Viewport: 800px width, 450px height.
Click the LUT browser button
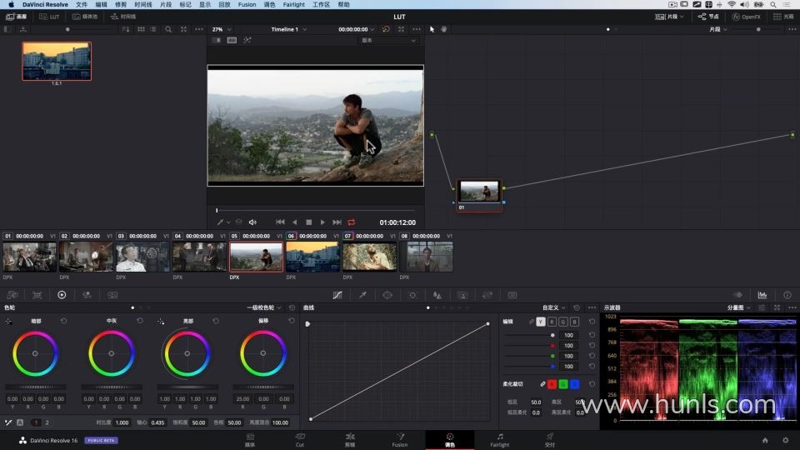(50, 17)
